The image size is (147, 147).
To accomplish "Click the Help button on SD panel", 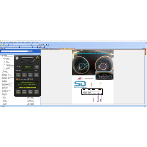I will tap(30, 92).
